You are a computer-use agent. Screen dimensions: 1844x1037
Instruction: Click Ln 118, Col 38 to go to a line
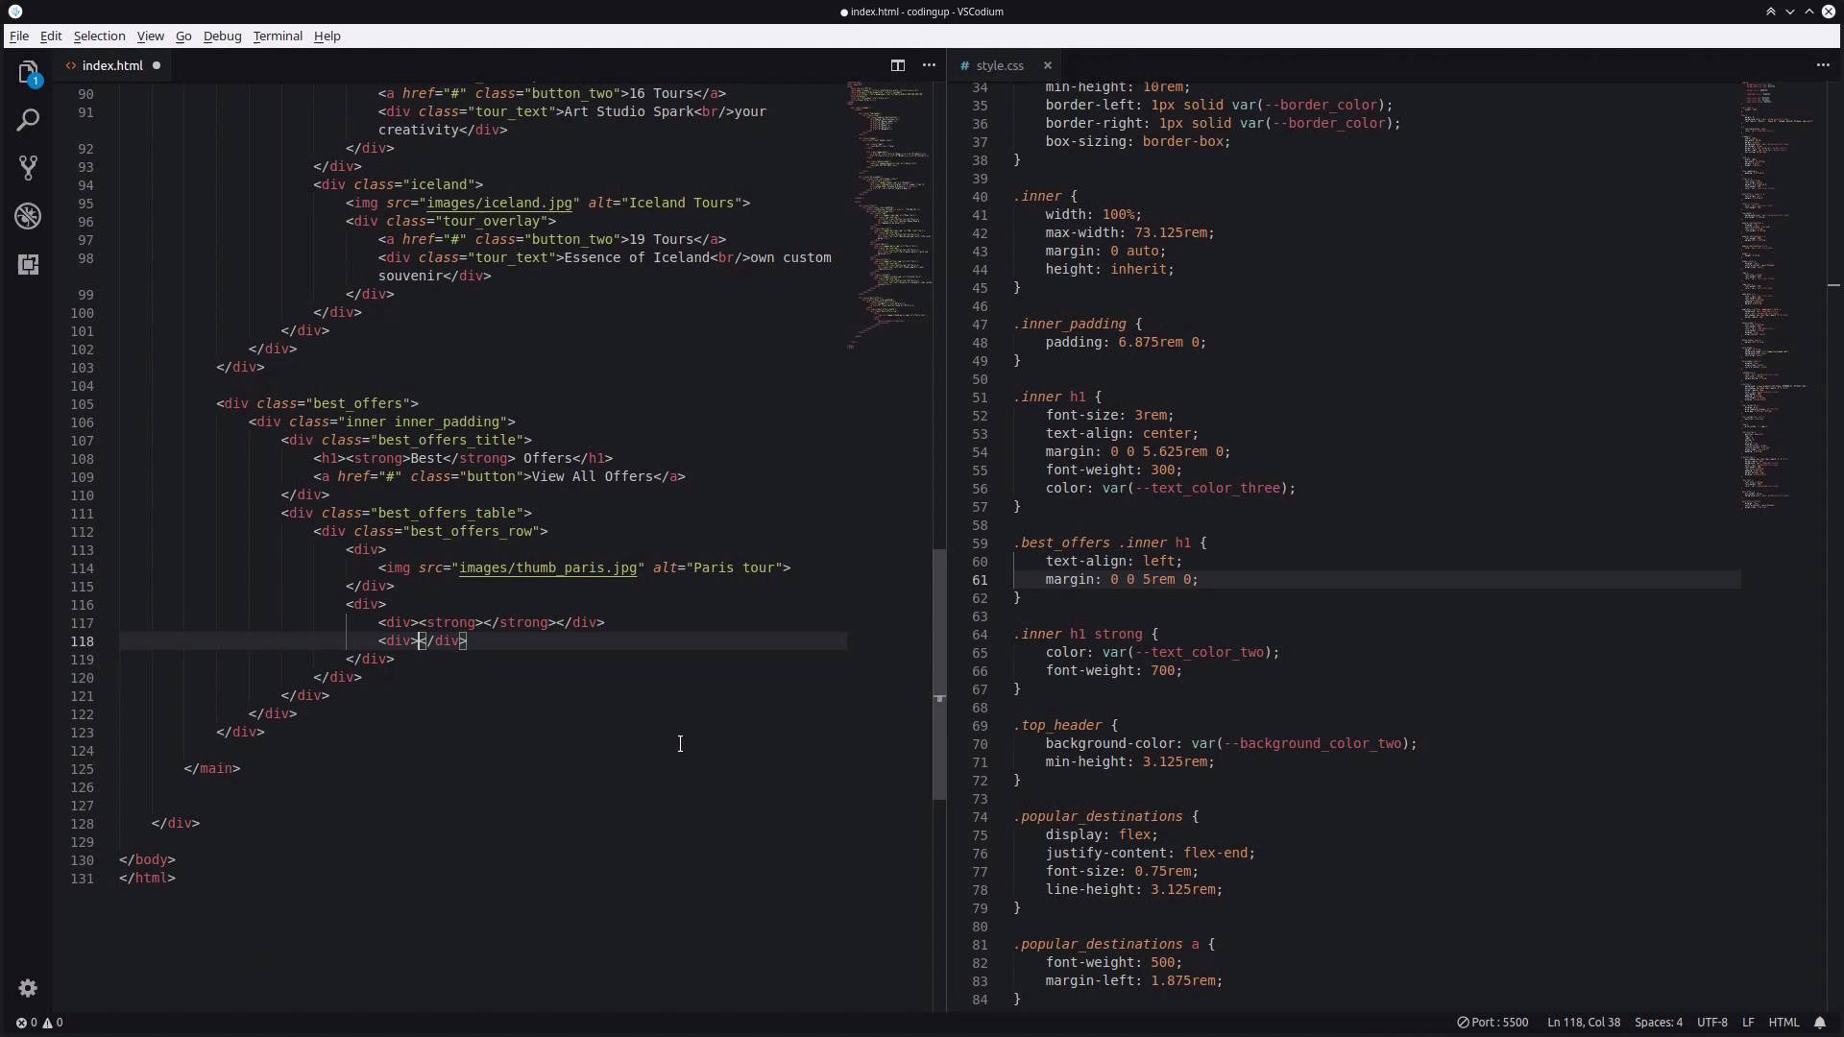(1582, 1022)
